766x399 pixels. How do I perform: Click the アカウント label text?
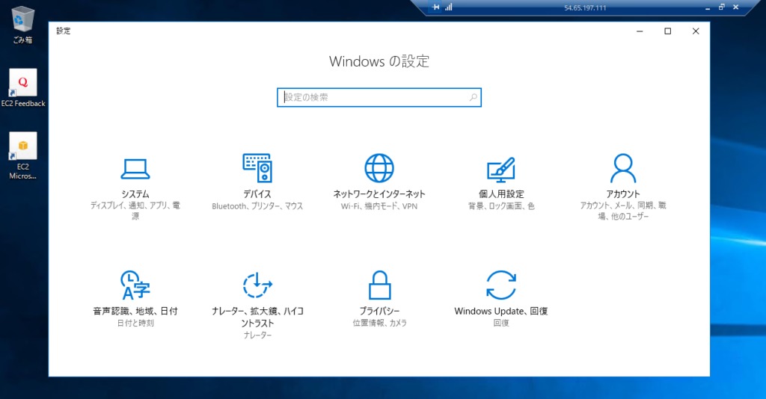[623, 194]
